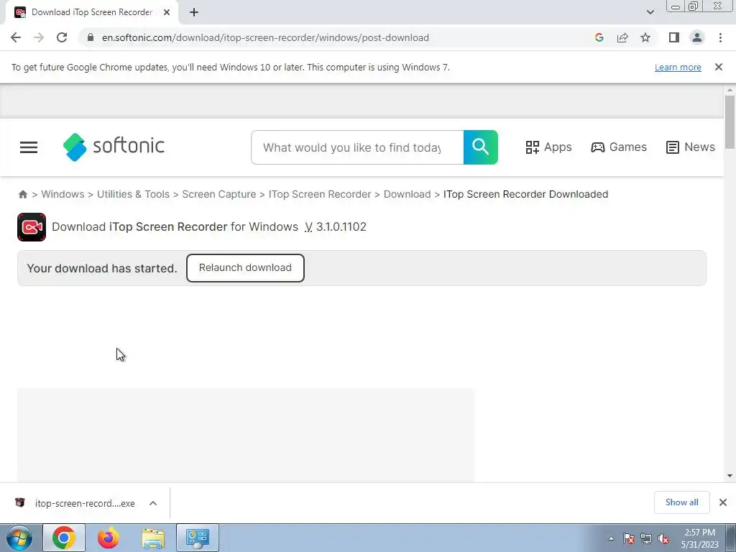Select the Download iTop Screen Recorder tab
Image resolution: width=736 pixels, height=552 pixels.
[92, 12]
